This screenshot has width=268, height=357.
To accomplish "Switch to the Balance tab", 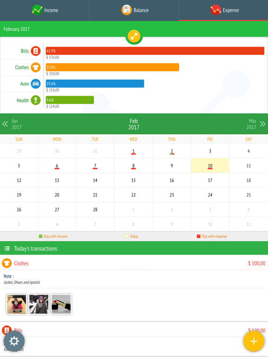I will (134, 10).
